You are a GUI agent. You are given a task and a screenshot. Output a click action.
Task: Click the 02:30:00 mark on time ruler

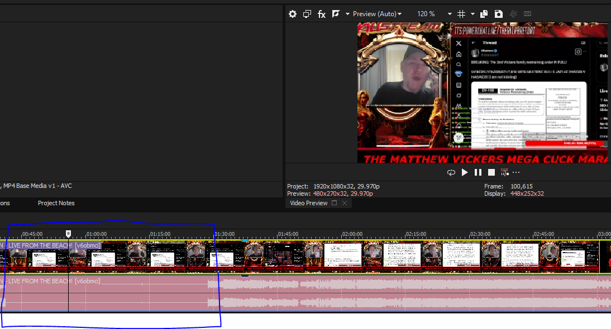pos(480,234)
